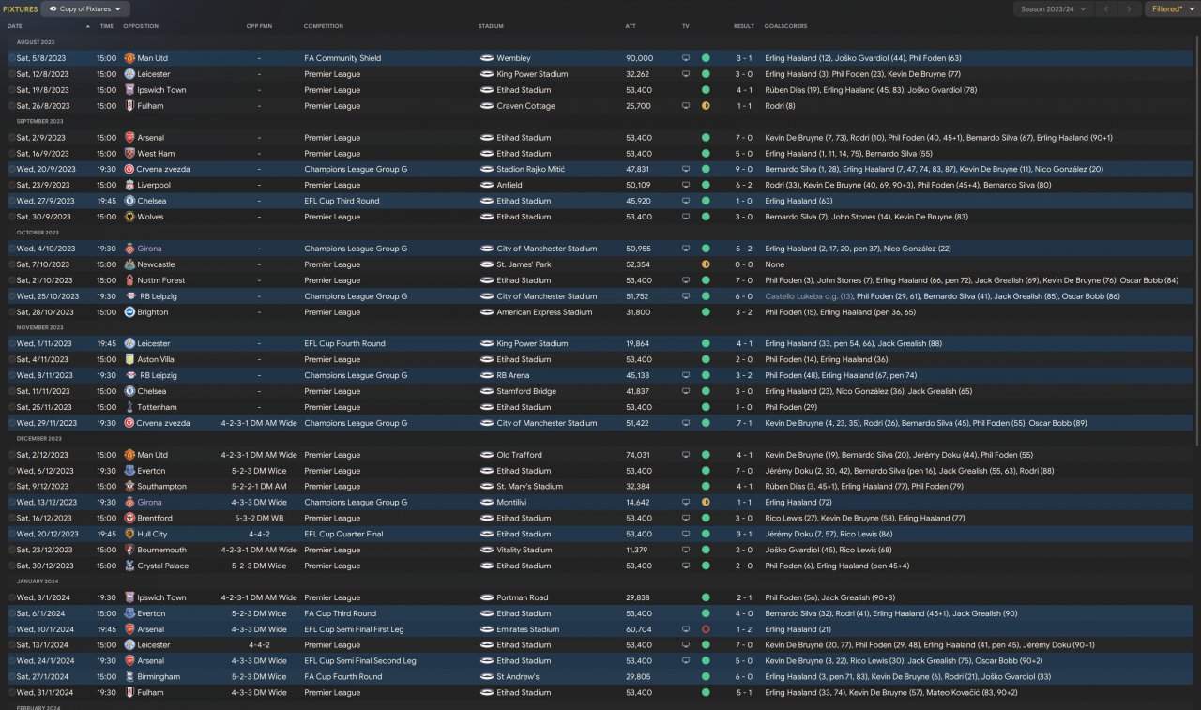This screenshot has height=710, width=1201.
Task: Click the Nottm Forest club badge
Action: click(x=129, y=281)
